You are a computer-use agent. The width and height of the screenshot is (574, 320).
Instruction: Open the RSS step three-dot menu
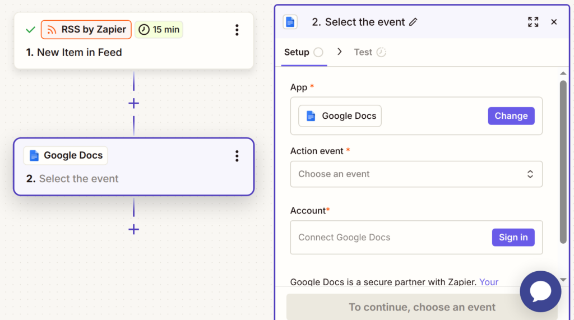[237, 30]
